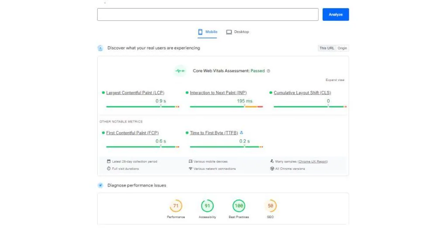
Task: Click Diagnose performance issues heading
Action: (x=137, y=185)
